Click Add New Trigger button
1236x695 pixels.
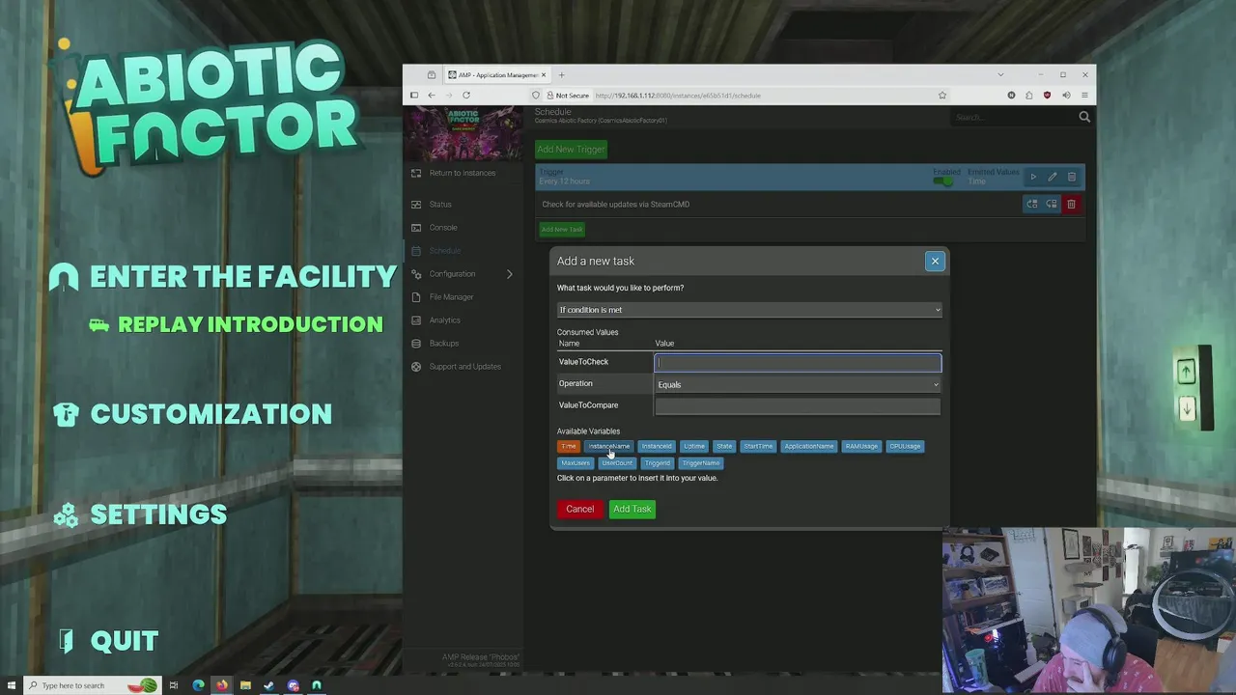[x=572, y=150]
